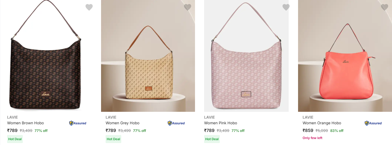
Task: Click the Only few left label
Action: coord(312,138)
